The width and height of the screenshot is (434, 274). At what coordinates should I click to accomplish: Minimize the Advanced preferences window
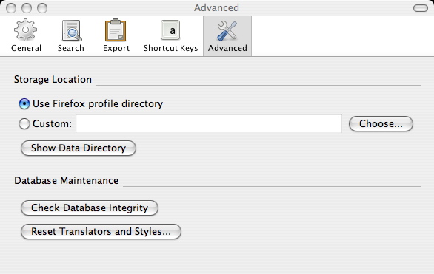pyautogui.click(x=27, y=8)
